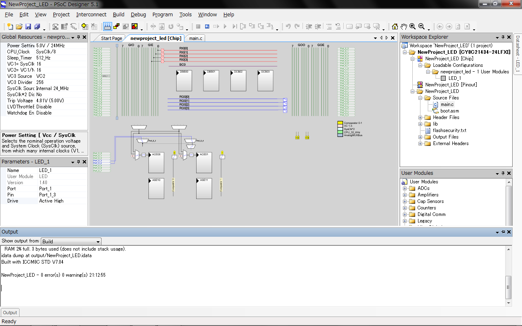Close the Output panel with its X
The width and height of the screenshot is (522, 326).
509,232
